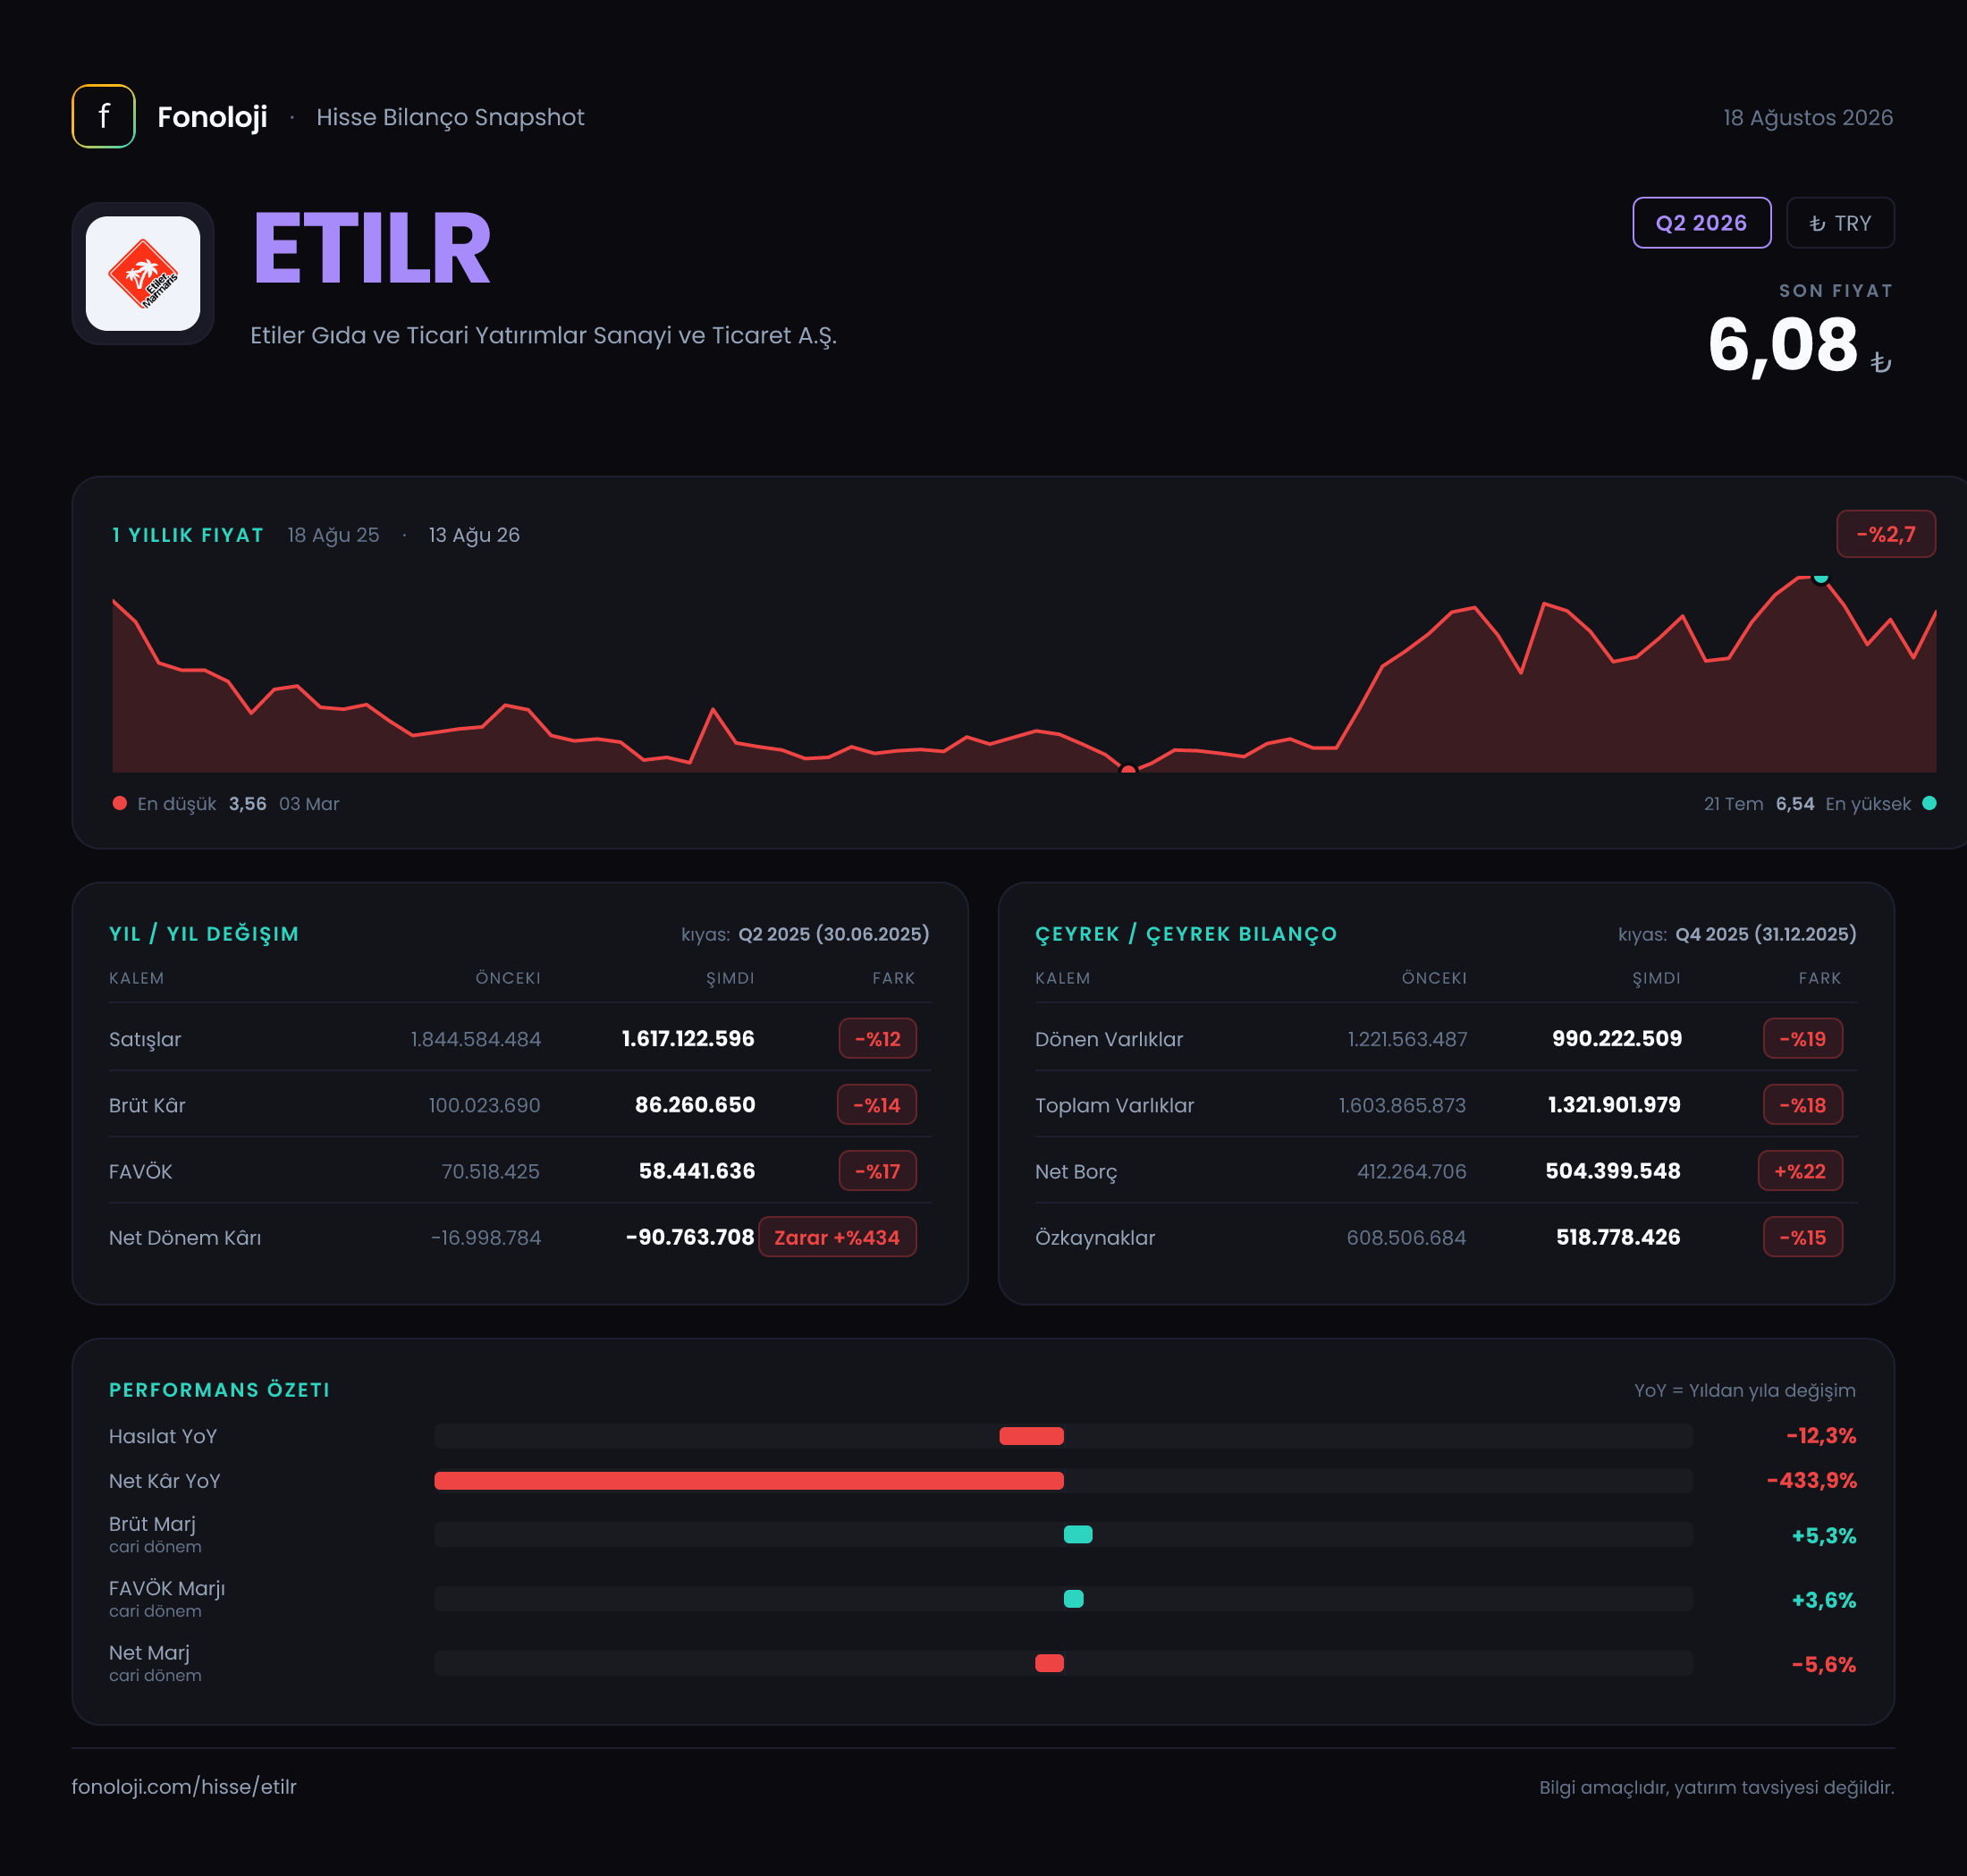Click the Dönen Varlıklar -%19 badge
The height and width of the screenshot is (1876, 1967).
pos(1802,1038)
